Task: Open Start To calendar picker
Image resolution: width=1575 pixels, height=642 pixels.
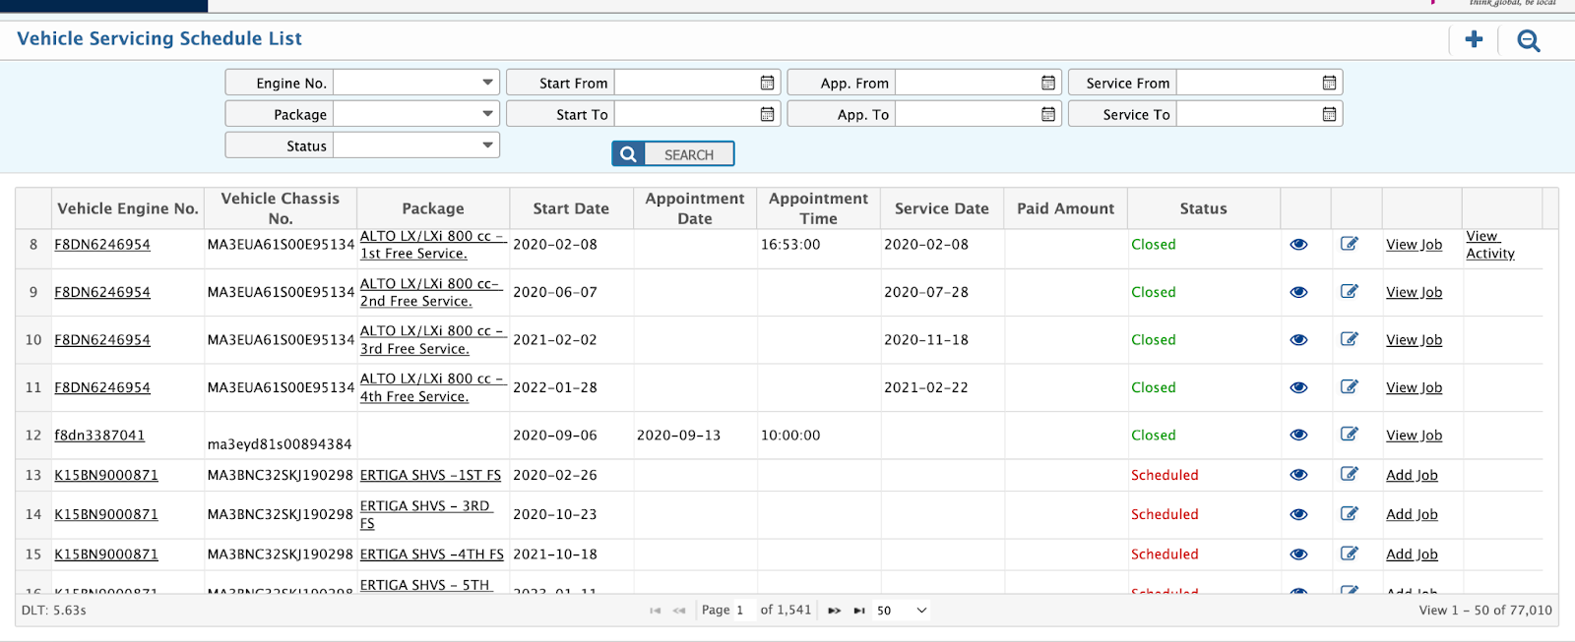Action: click(767, 114)
